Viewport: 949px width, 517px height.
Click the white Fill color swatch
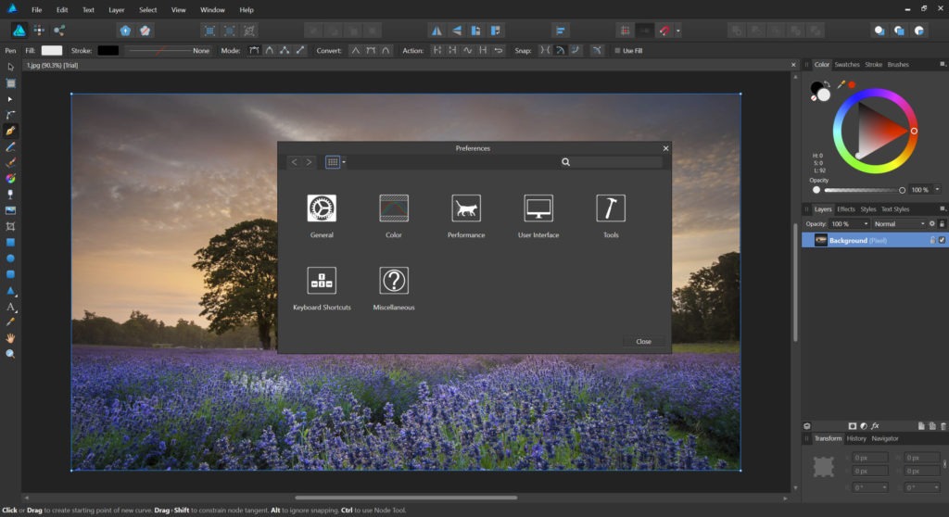52,51
